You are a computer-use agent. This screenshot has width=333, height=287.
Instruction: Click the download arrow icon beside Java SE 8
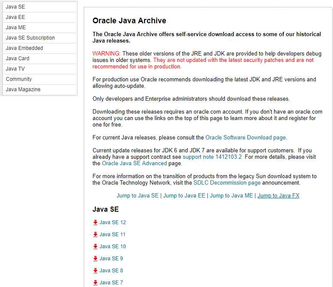pyautogui.click(x=95, y=271)
